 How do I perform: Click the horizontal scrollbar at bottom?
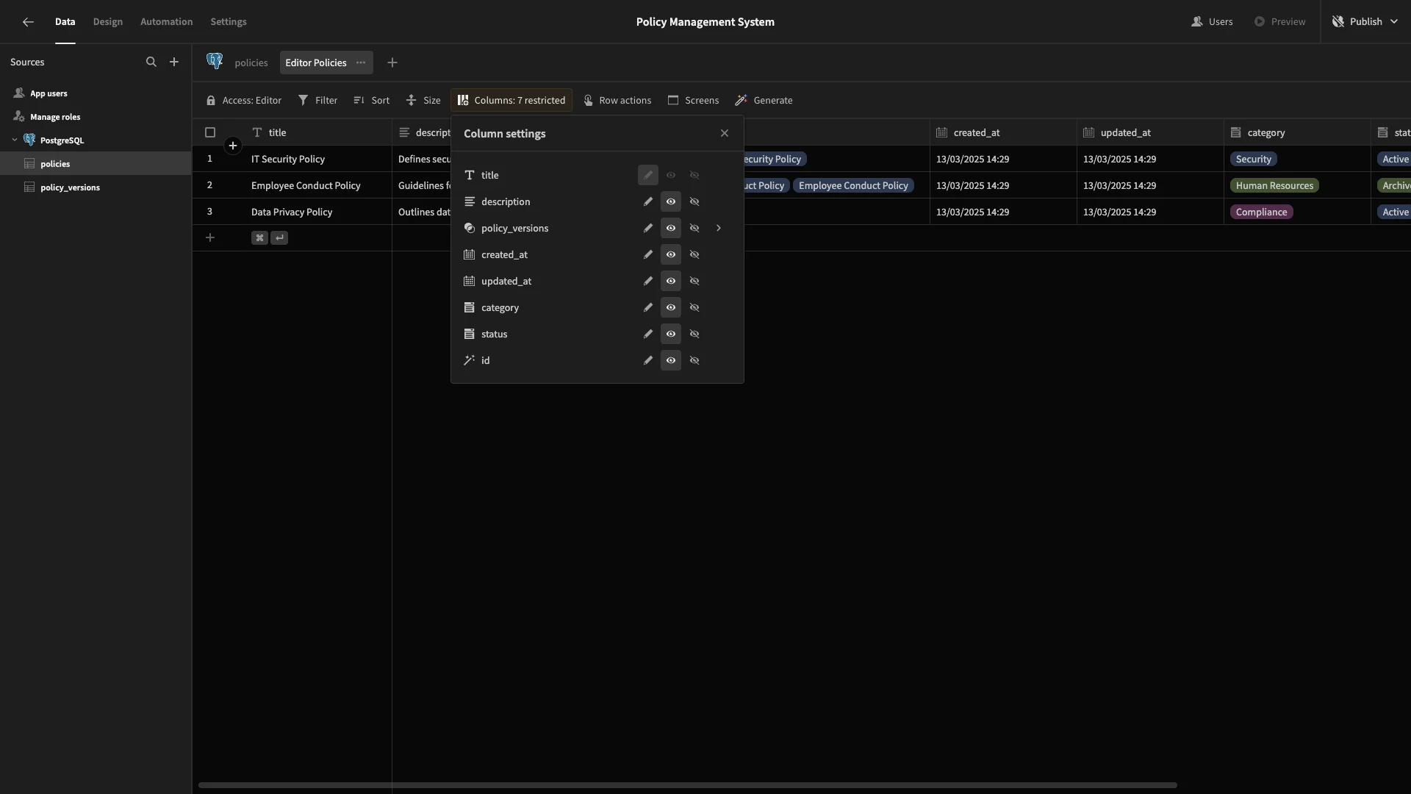[687, 785]
